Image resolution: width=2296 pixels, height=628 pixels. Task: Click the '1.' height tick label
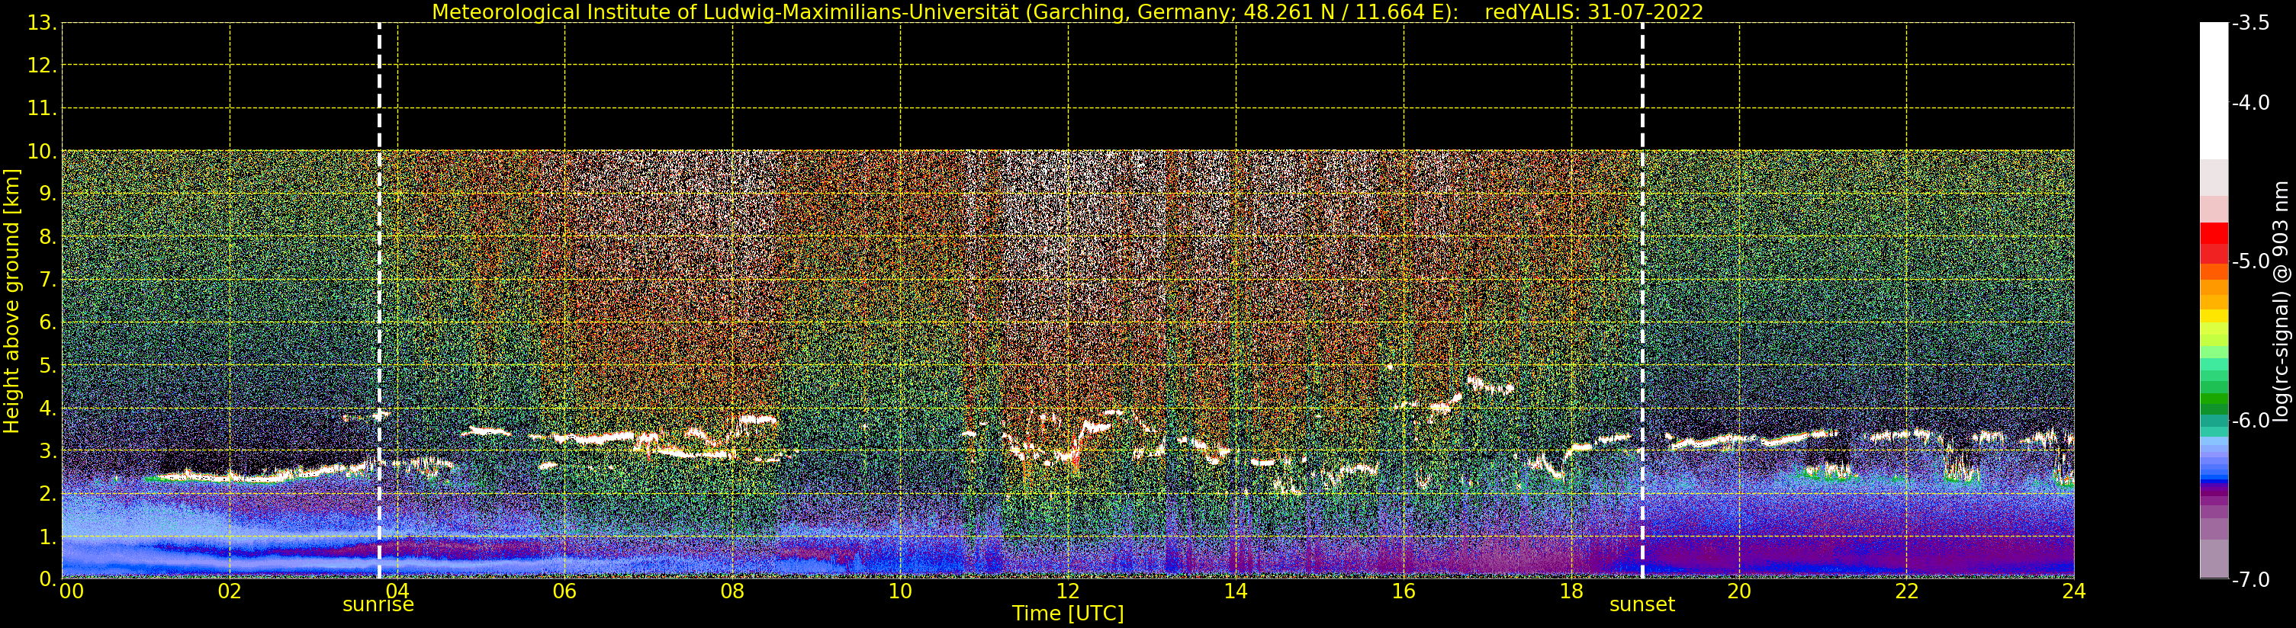click(48, 537)
